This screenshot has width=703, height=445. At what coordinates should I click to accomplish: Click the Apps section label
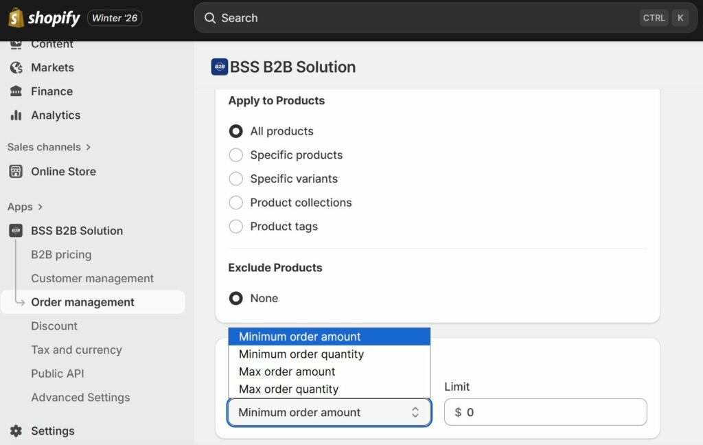click(x=20, y=207)
